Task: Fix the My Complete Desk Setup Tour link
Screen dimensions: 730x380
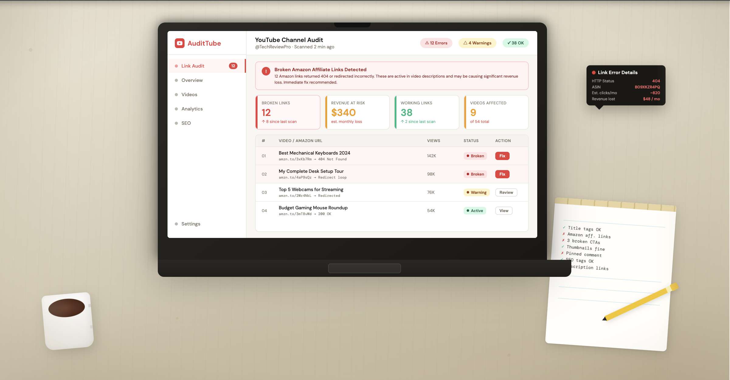Action: (x=502, y=174)
